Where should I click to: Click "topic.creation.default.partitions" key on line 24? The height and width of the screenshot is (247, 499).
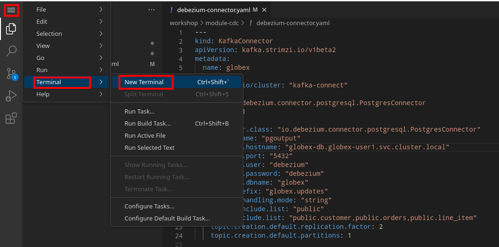pyautogui.click(x=276, y=235)
